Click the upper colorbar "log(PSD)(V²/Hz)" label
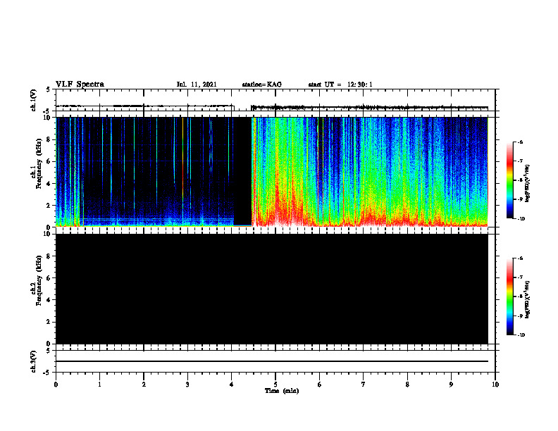 coord(528,184)
